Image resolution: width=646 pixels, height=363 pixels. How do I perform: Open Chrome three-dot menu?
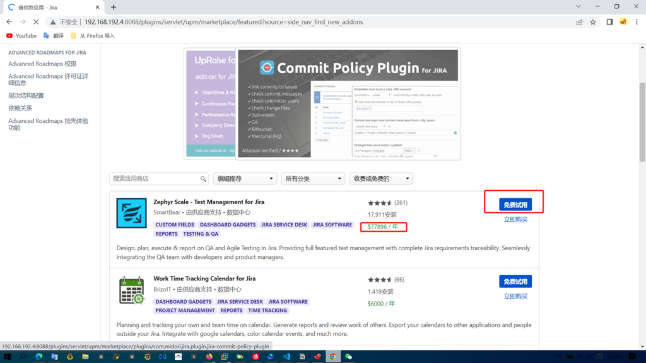click(x=636, y=22)
